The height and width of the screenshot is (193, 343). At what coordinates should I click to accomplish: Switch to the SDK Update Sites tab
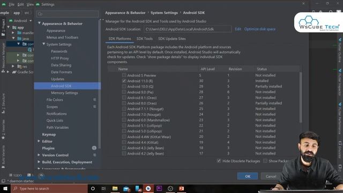click(x=172, y=39)
